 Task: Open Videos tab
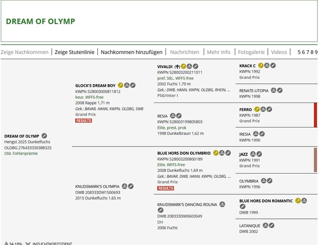pyautogui.click(x=279, y=52)
